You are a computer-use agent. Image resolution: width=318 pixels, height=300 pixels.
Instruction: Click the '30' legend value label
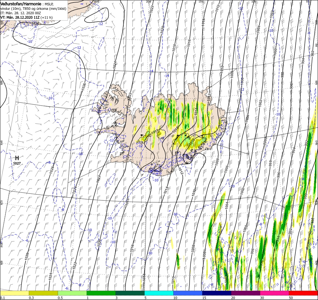click(262, 298)
